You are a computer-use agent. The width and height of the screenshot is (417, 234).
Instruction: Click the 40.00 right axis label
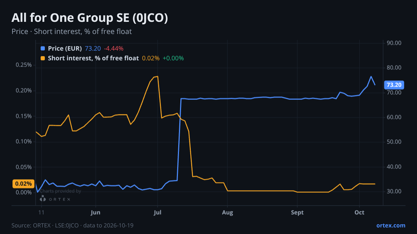coord(394,167)
